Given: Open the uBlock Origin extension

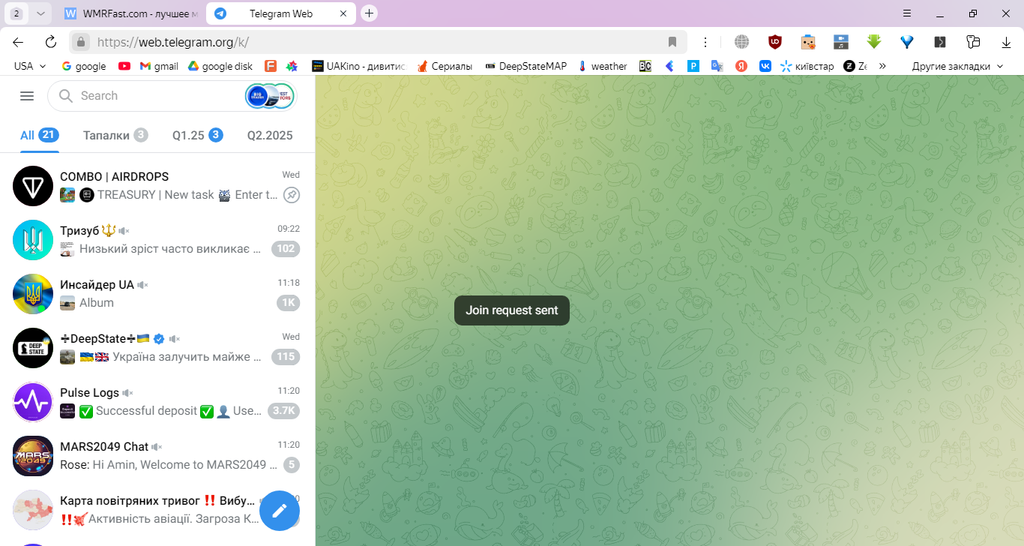Looking at the screenshot, I should 775,42.
